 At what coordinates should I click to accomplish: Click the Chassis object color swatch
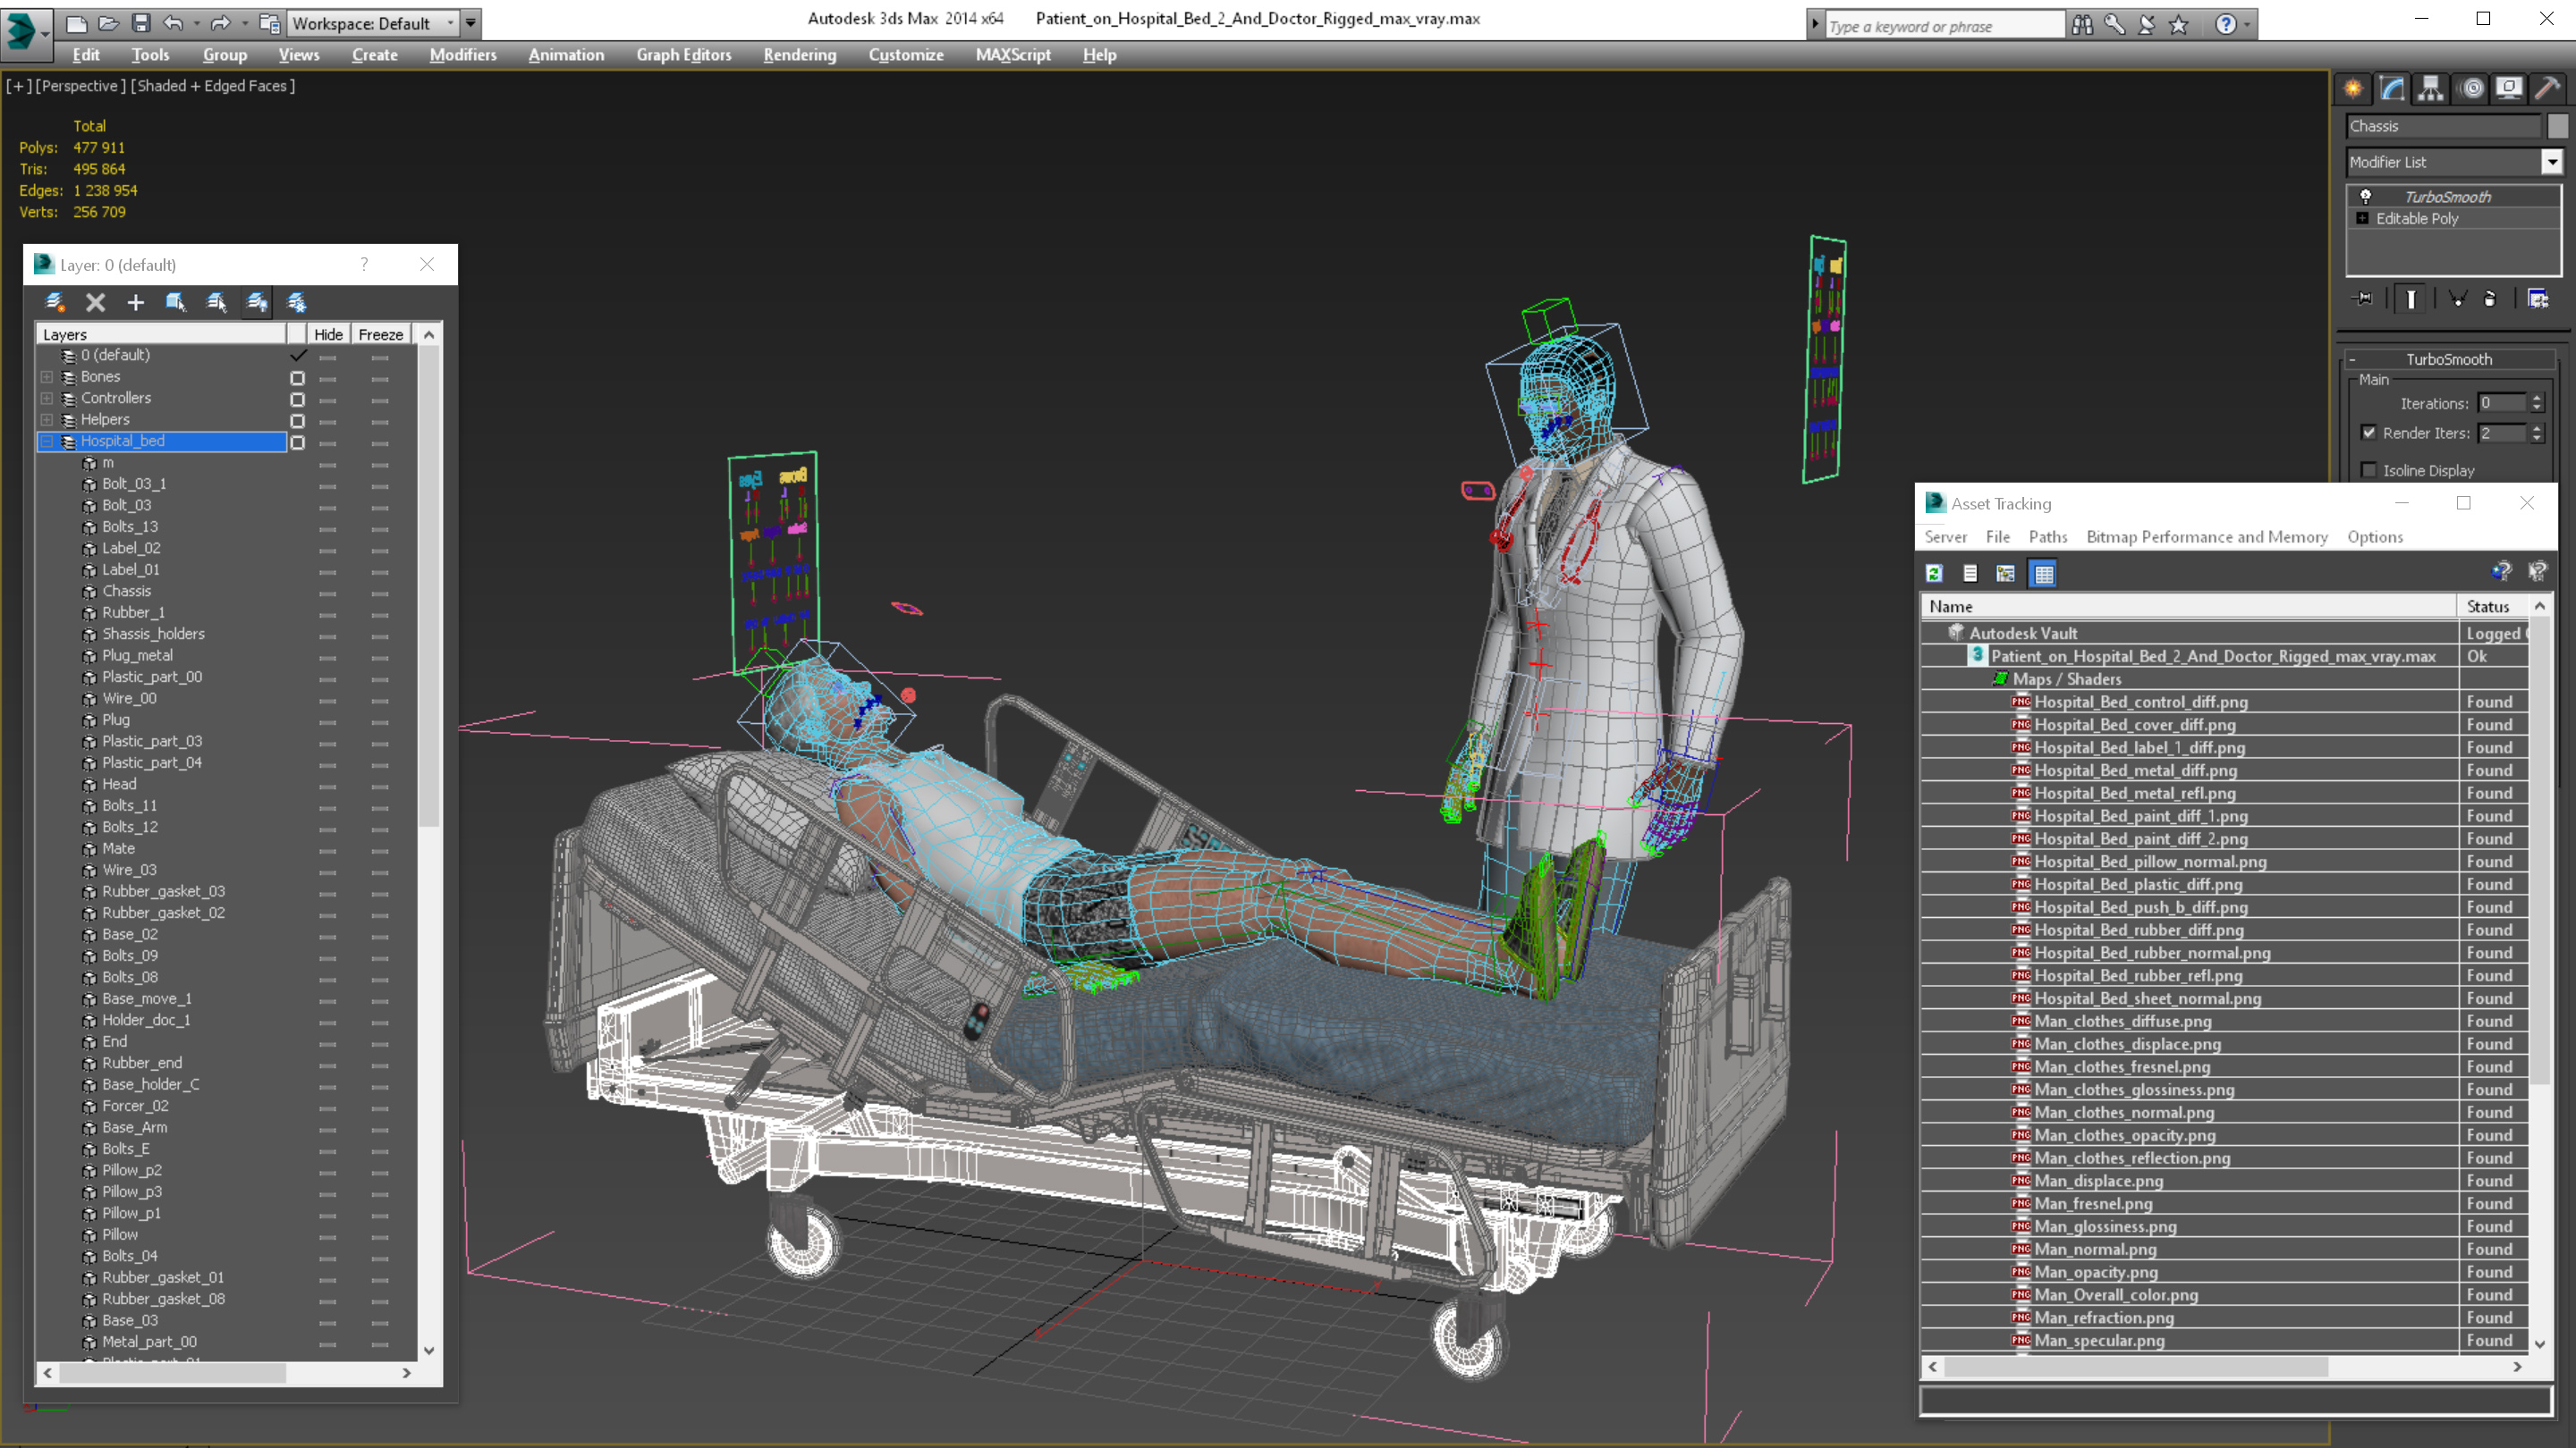pyautogui.click(x=2557, y=126)
